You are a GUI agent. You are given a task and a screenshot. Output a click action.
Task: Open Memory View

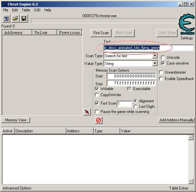[15, 120]
